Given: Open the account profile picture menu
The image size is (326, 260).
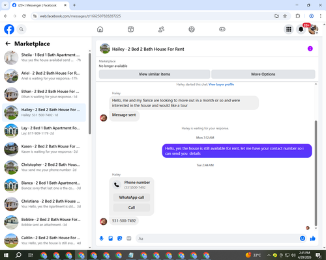Looking at the screenshot, I should pyautogui.click(x=313, y=29).
